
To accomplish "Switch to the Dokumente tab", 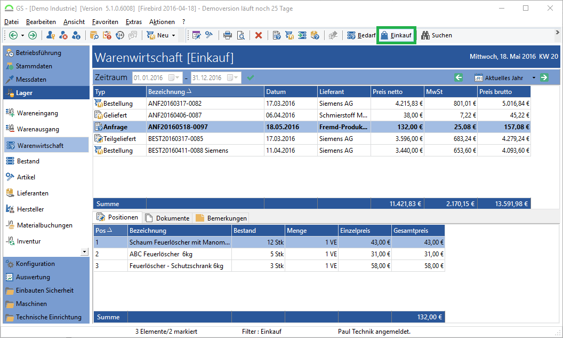I will point(167,218).
